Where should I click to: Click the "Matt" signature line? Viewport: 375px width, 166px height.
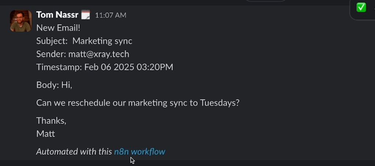point(46,134)
